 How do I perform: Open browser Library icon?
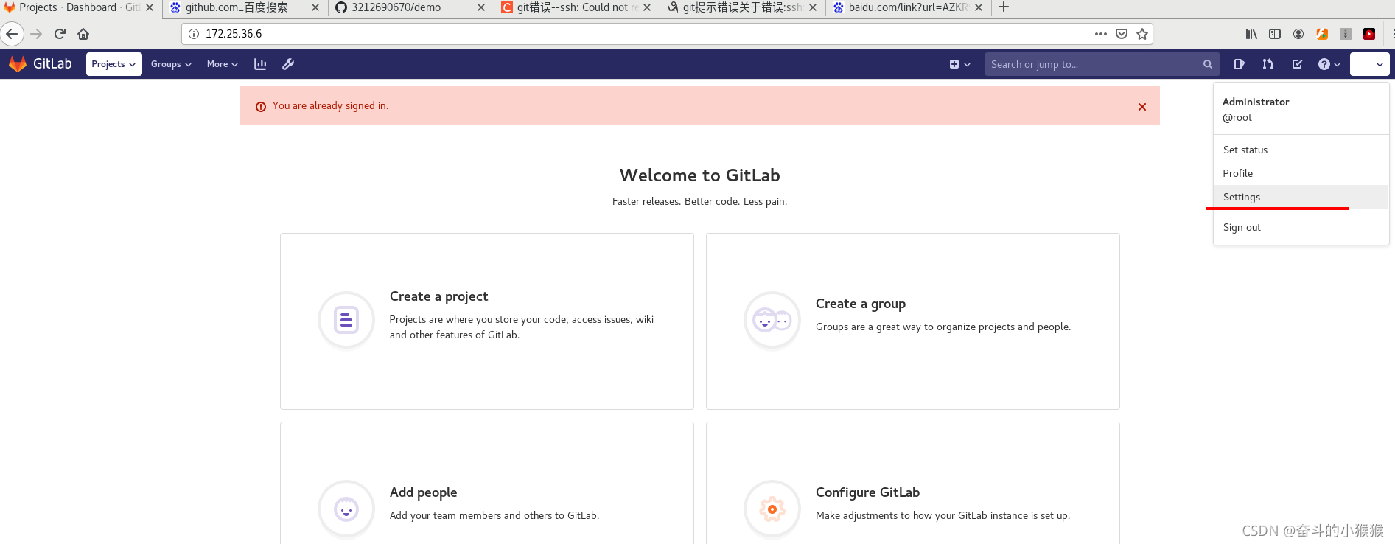1251,34
